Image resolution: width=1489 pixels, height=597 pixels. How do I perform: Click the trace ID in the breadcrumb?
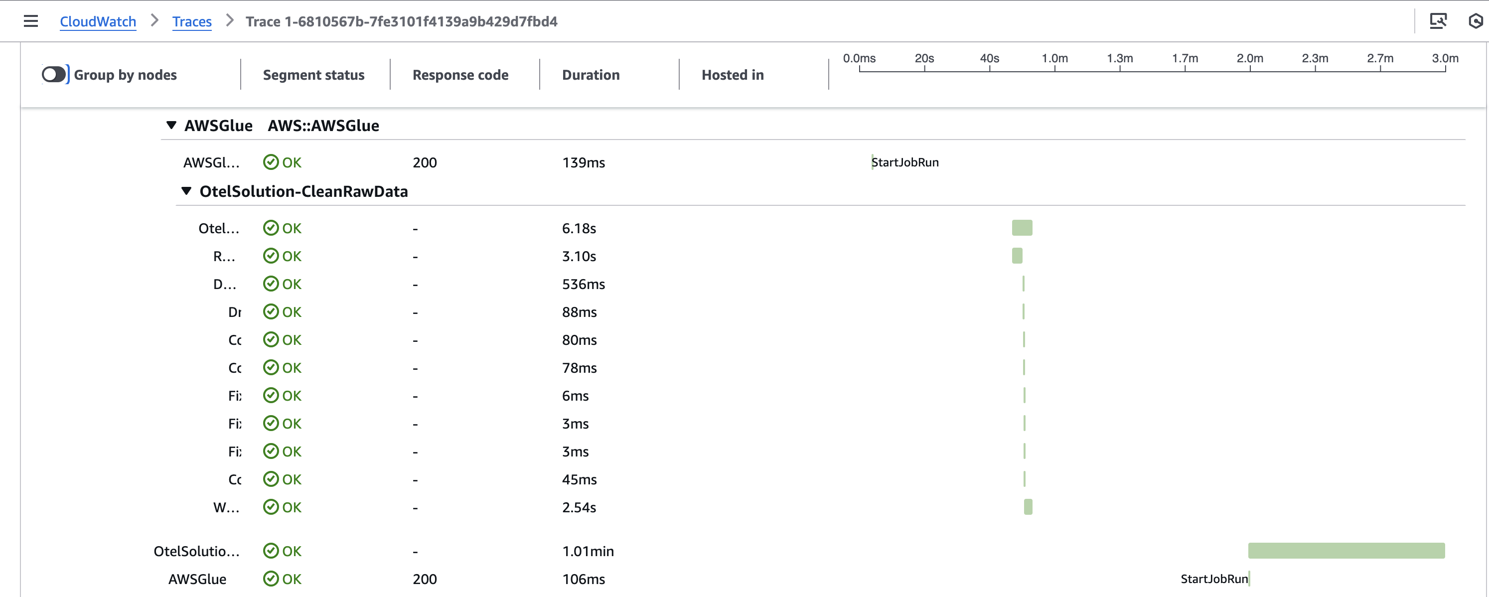pyautogui.click(x=402, y=21)
